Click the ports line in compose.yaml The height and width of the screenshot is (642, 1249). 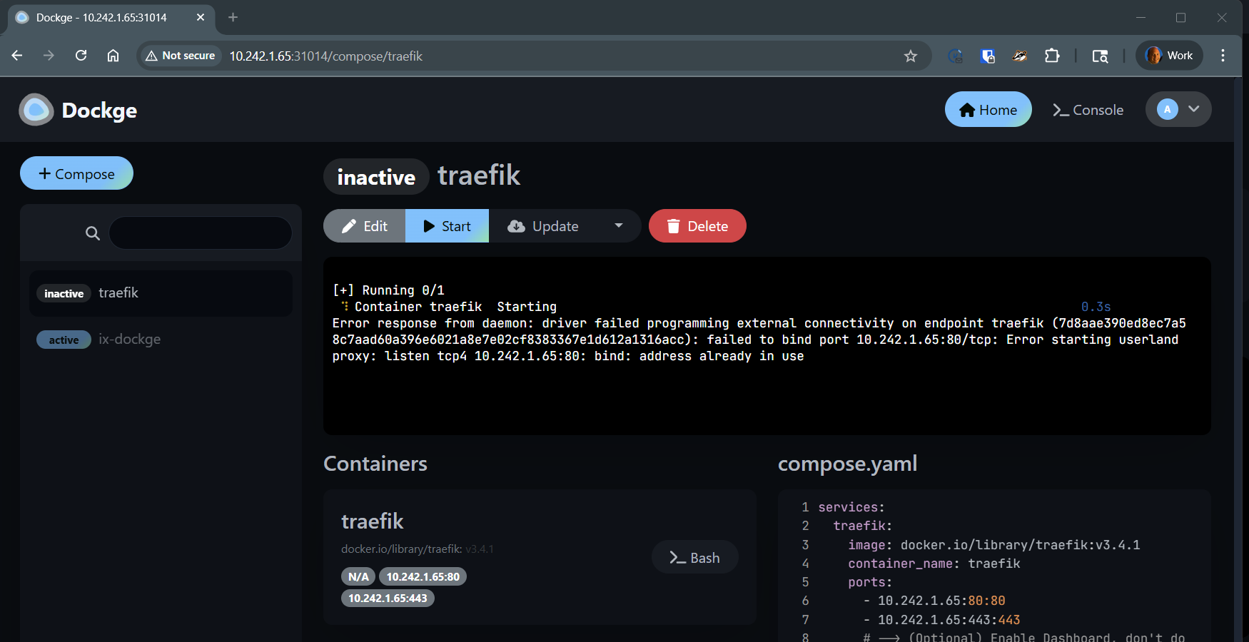869,582
